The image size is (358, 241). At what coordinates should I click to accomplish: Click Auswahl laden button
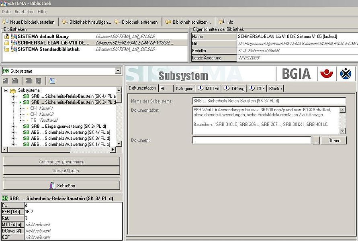tap(61, 171)
